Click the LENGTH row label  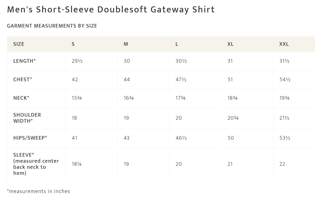25,61
